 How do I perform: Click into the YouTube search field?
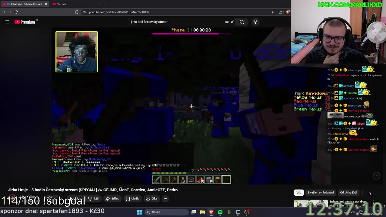(176, 22)
